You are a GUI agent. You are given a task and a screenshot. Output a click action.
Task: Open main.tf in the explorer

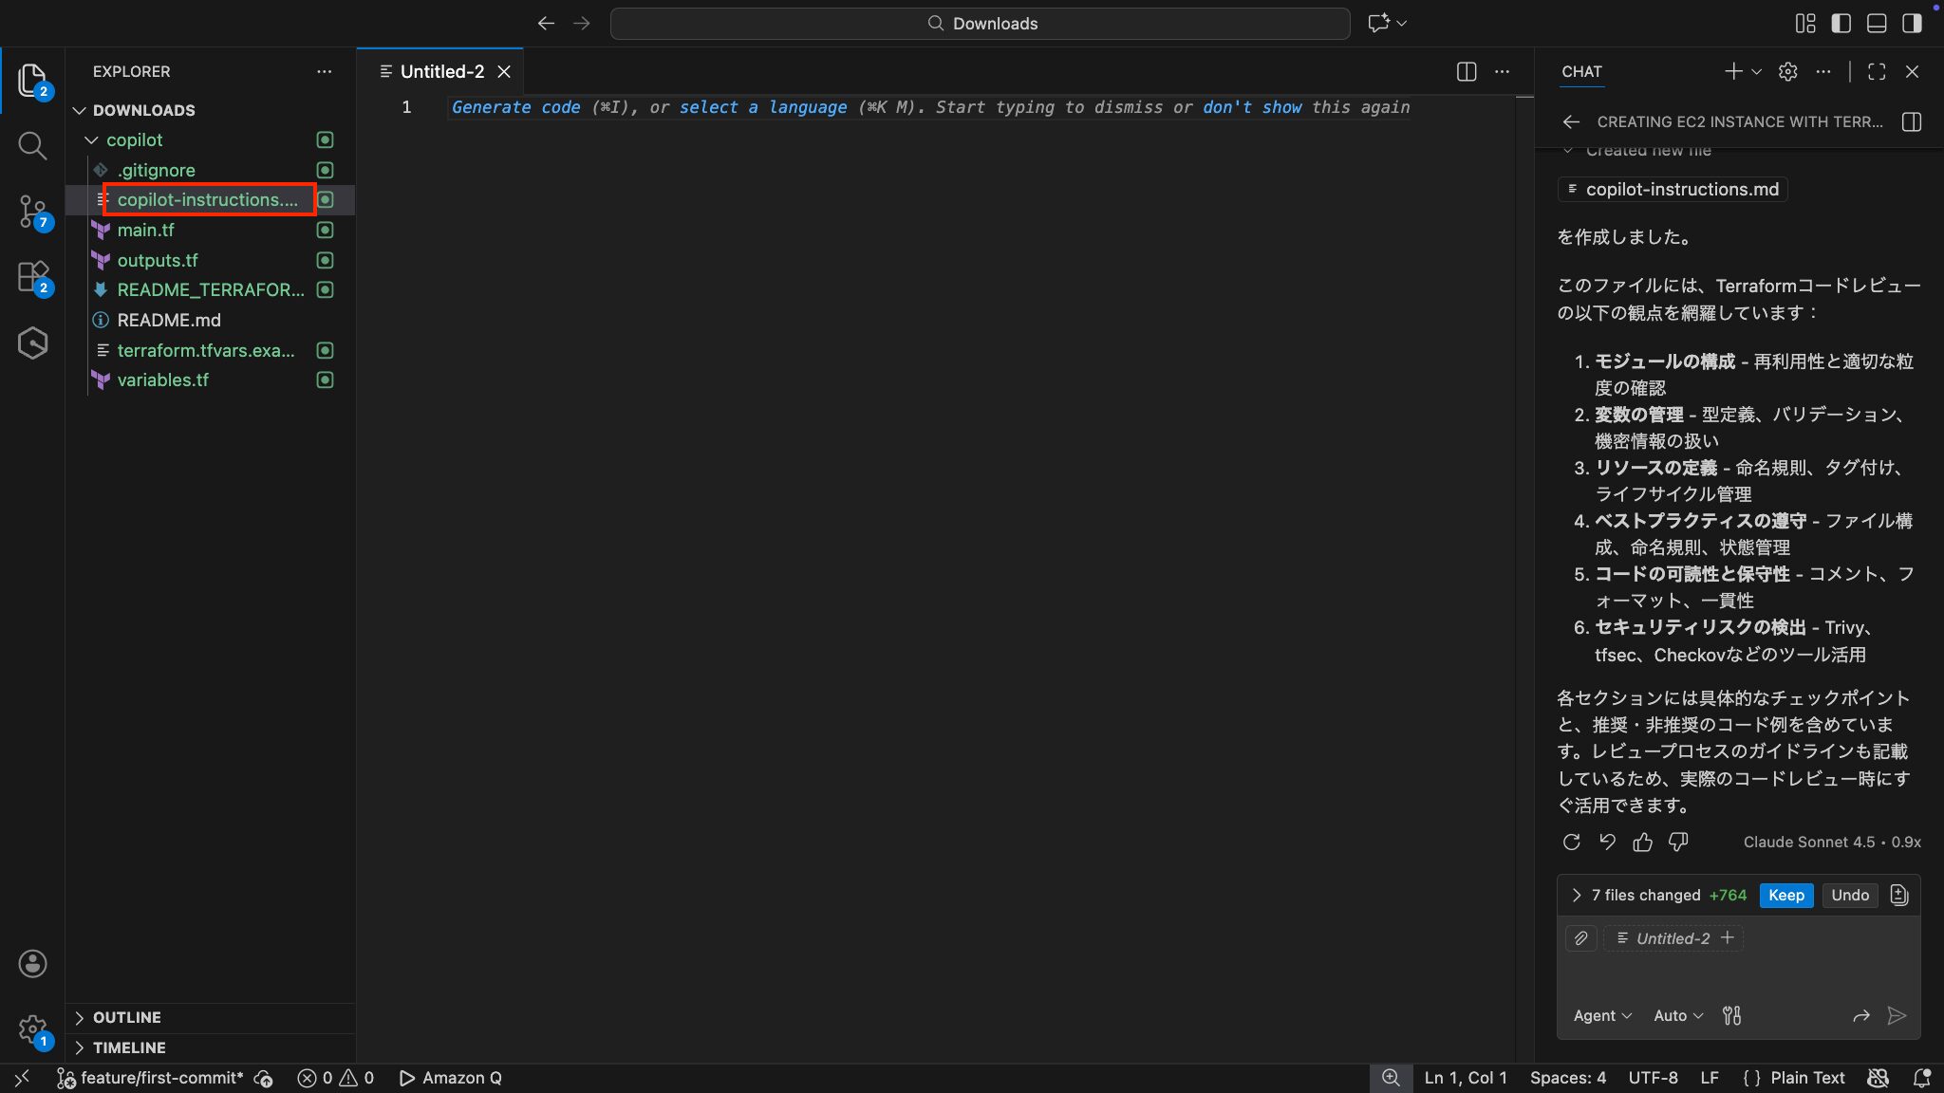[145, 231]
